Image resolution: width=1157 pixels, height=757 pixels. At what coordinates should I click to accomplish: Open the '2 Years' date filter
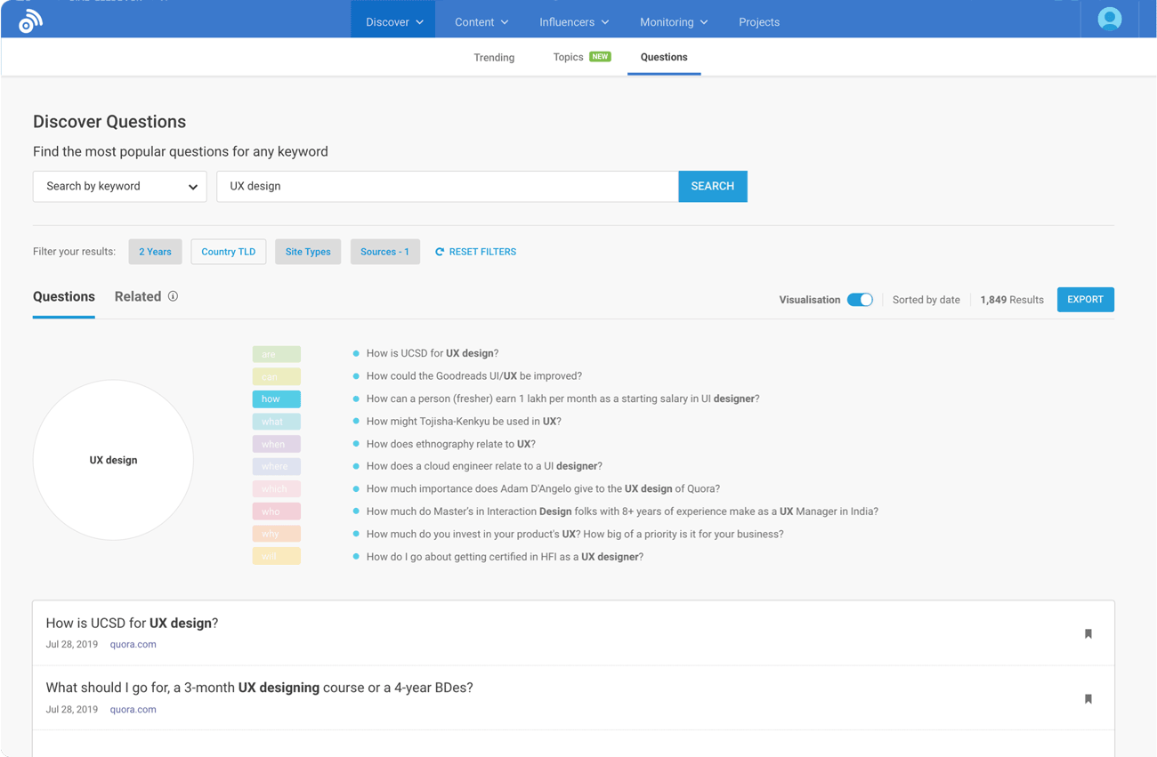coord(155,252)
